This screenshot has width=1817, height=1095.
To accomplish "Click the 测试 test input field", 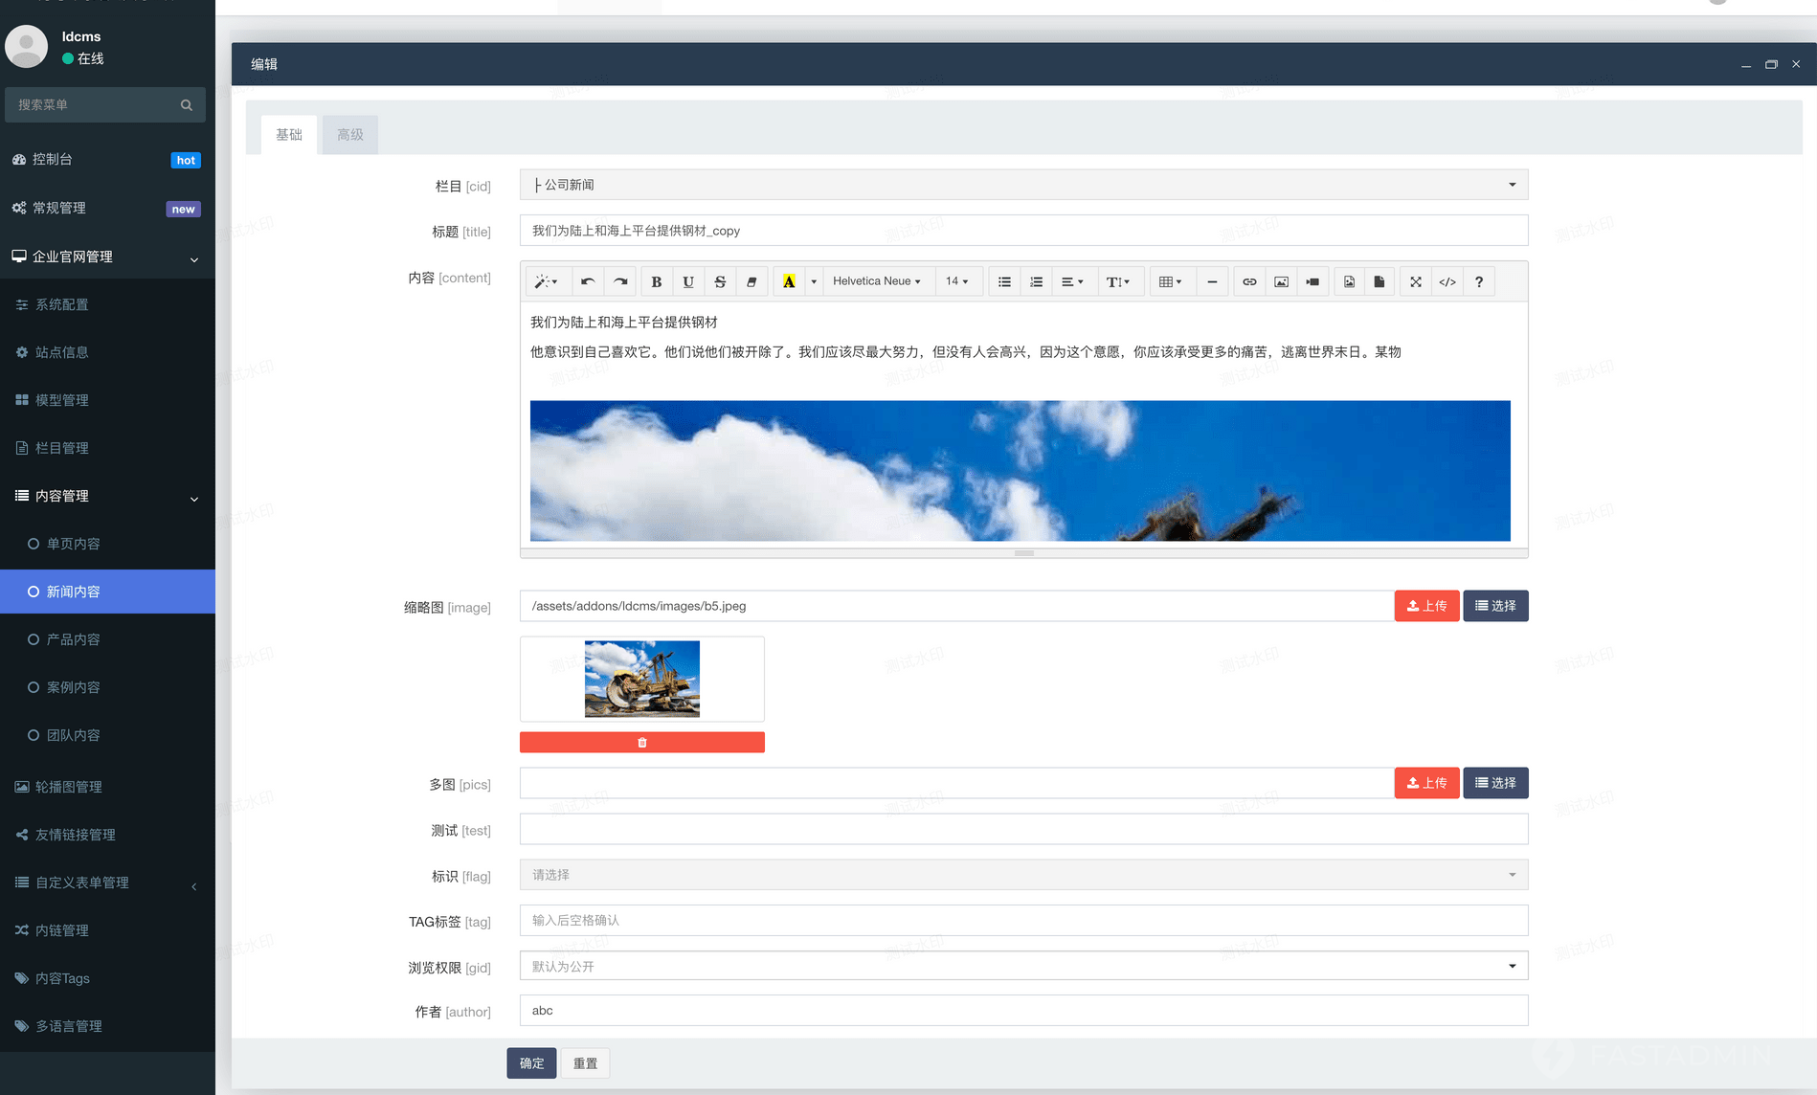I will (x=1023, y=829).
